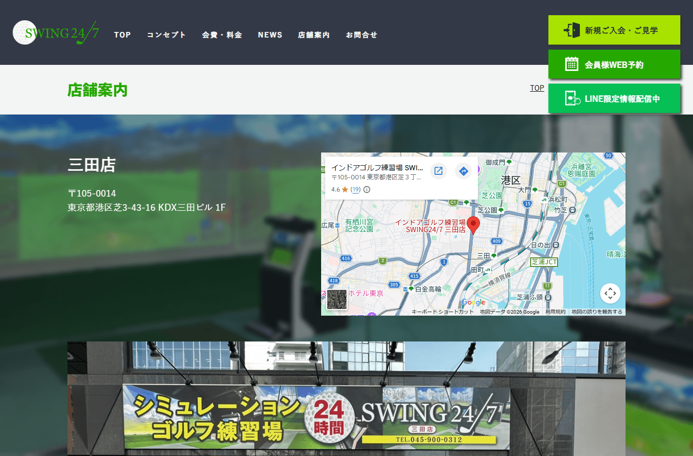The image size is (693, 456).
Task: Follow the TOP breadcrumb link
Action: pos(537,88)
